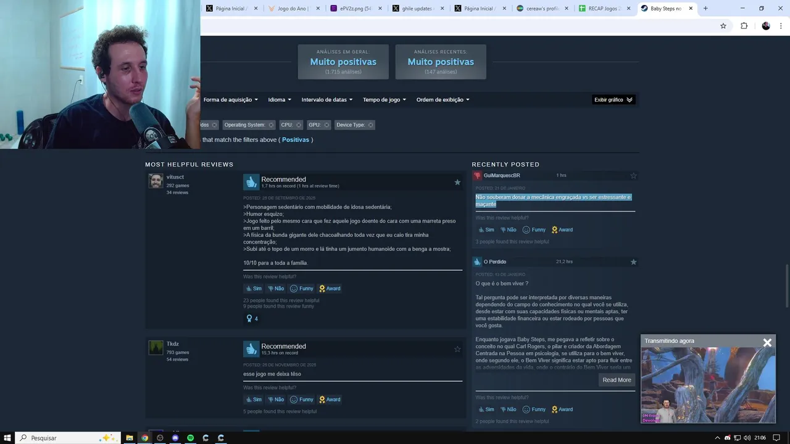The width and height of the screenshot is (790, 444).
Task: Give an Award to vitusct's review
Action: [330, 289]
